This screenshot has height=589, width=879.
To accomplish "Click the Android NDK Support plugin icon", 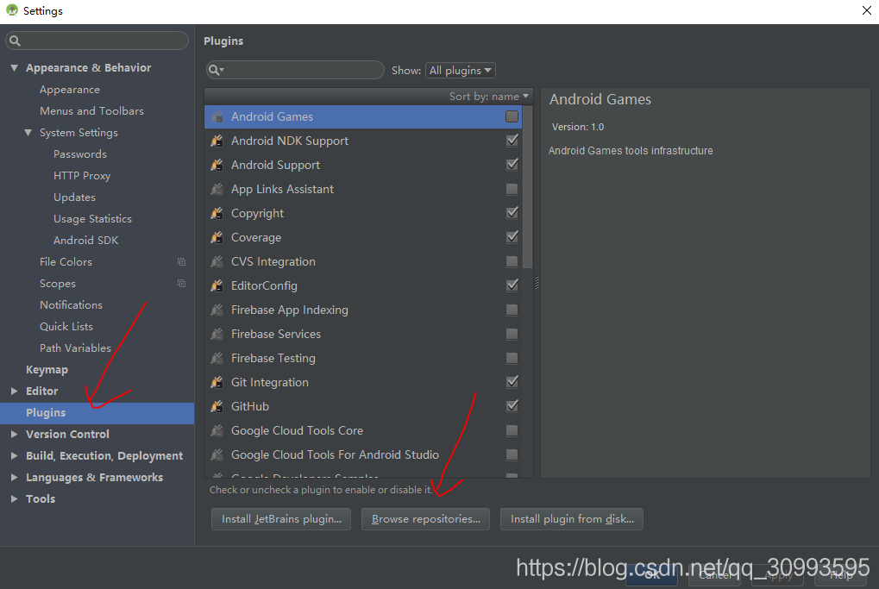I will (217, 141).
